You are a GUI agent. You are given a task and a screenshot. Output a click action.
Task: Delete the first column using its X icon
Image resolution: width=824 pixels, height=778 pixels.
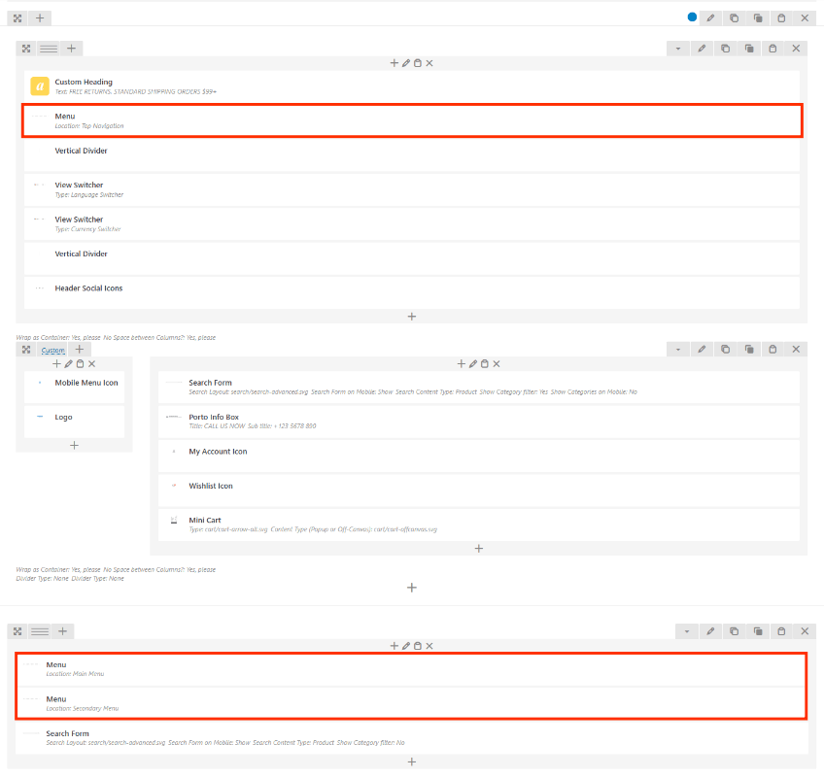(429, 63)
